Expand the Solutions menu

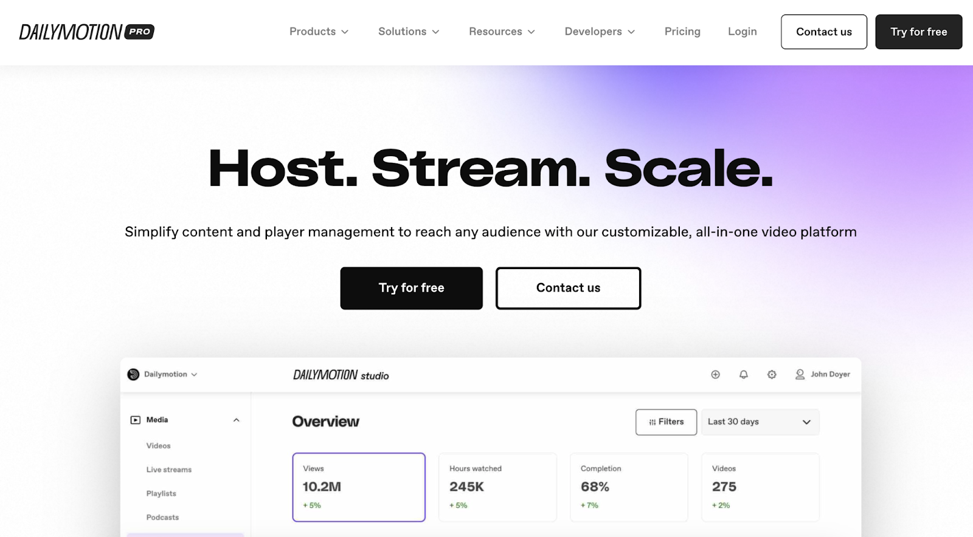(x=409, y=32)
